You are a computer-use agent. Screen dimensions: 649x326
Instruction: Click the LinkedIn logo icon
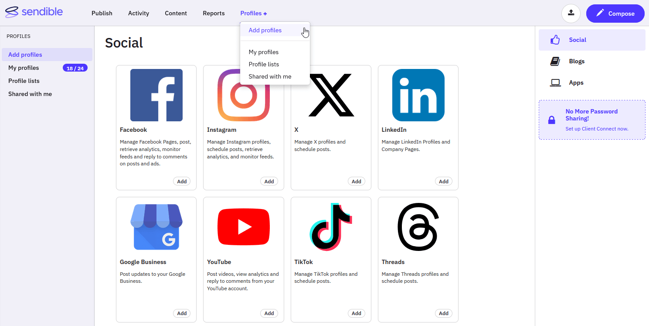click(x=418, y=95)
